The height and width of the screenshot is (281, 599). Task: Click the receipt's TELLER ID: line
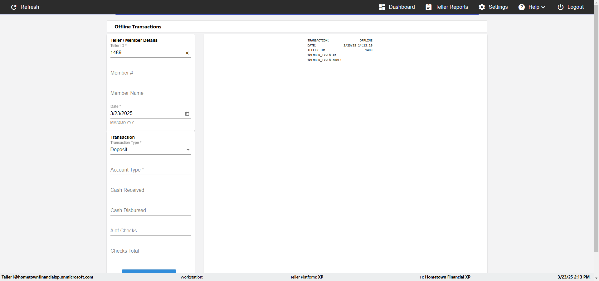click(340, 50)
